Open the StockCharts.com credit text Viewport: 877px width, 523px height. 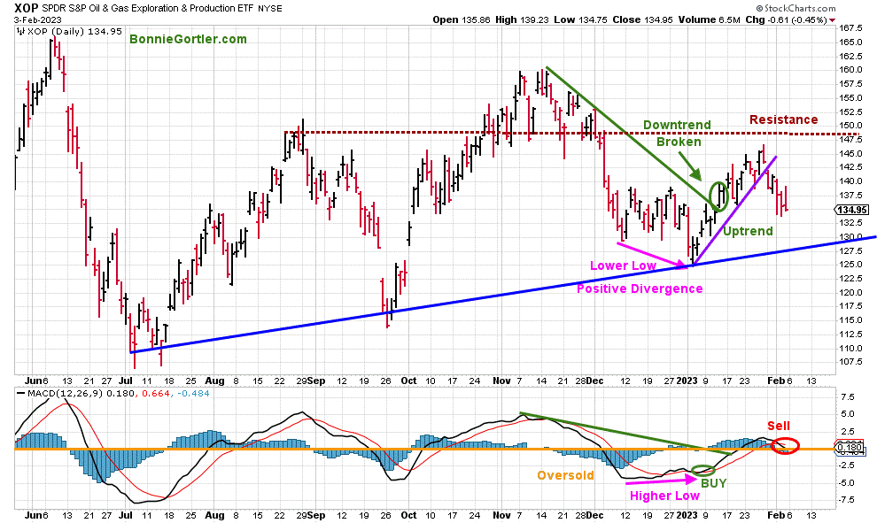pos(796,8)
